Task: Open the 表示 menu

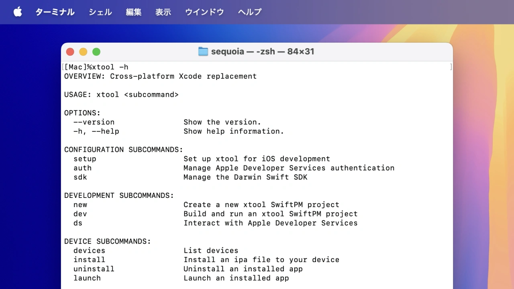Action: pyautogui.click(x=163, y=12)
